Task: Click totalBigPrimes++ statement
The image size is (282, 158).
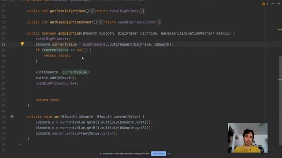Action: 53,39
